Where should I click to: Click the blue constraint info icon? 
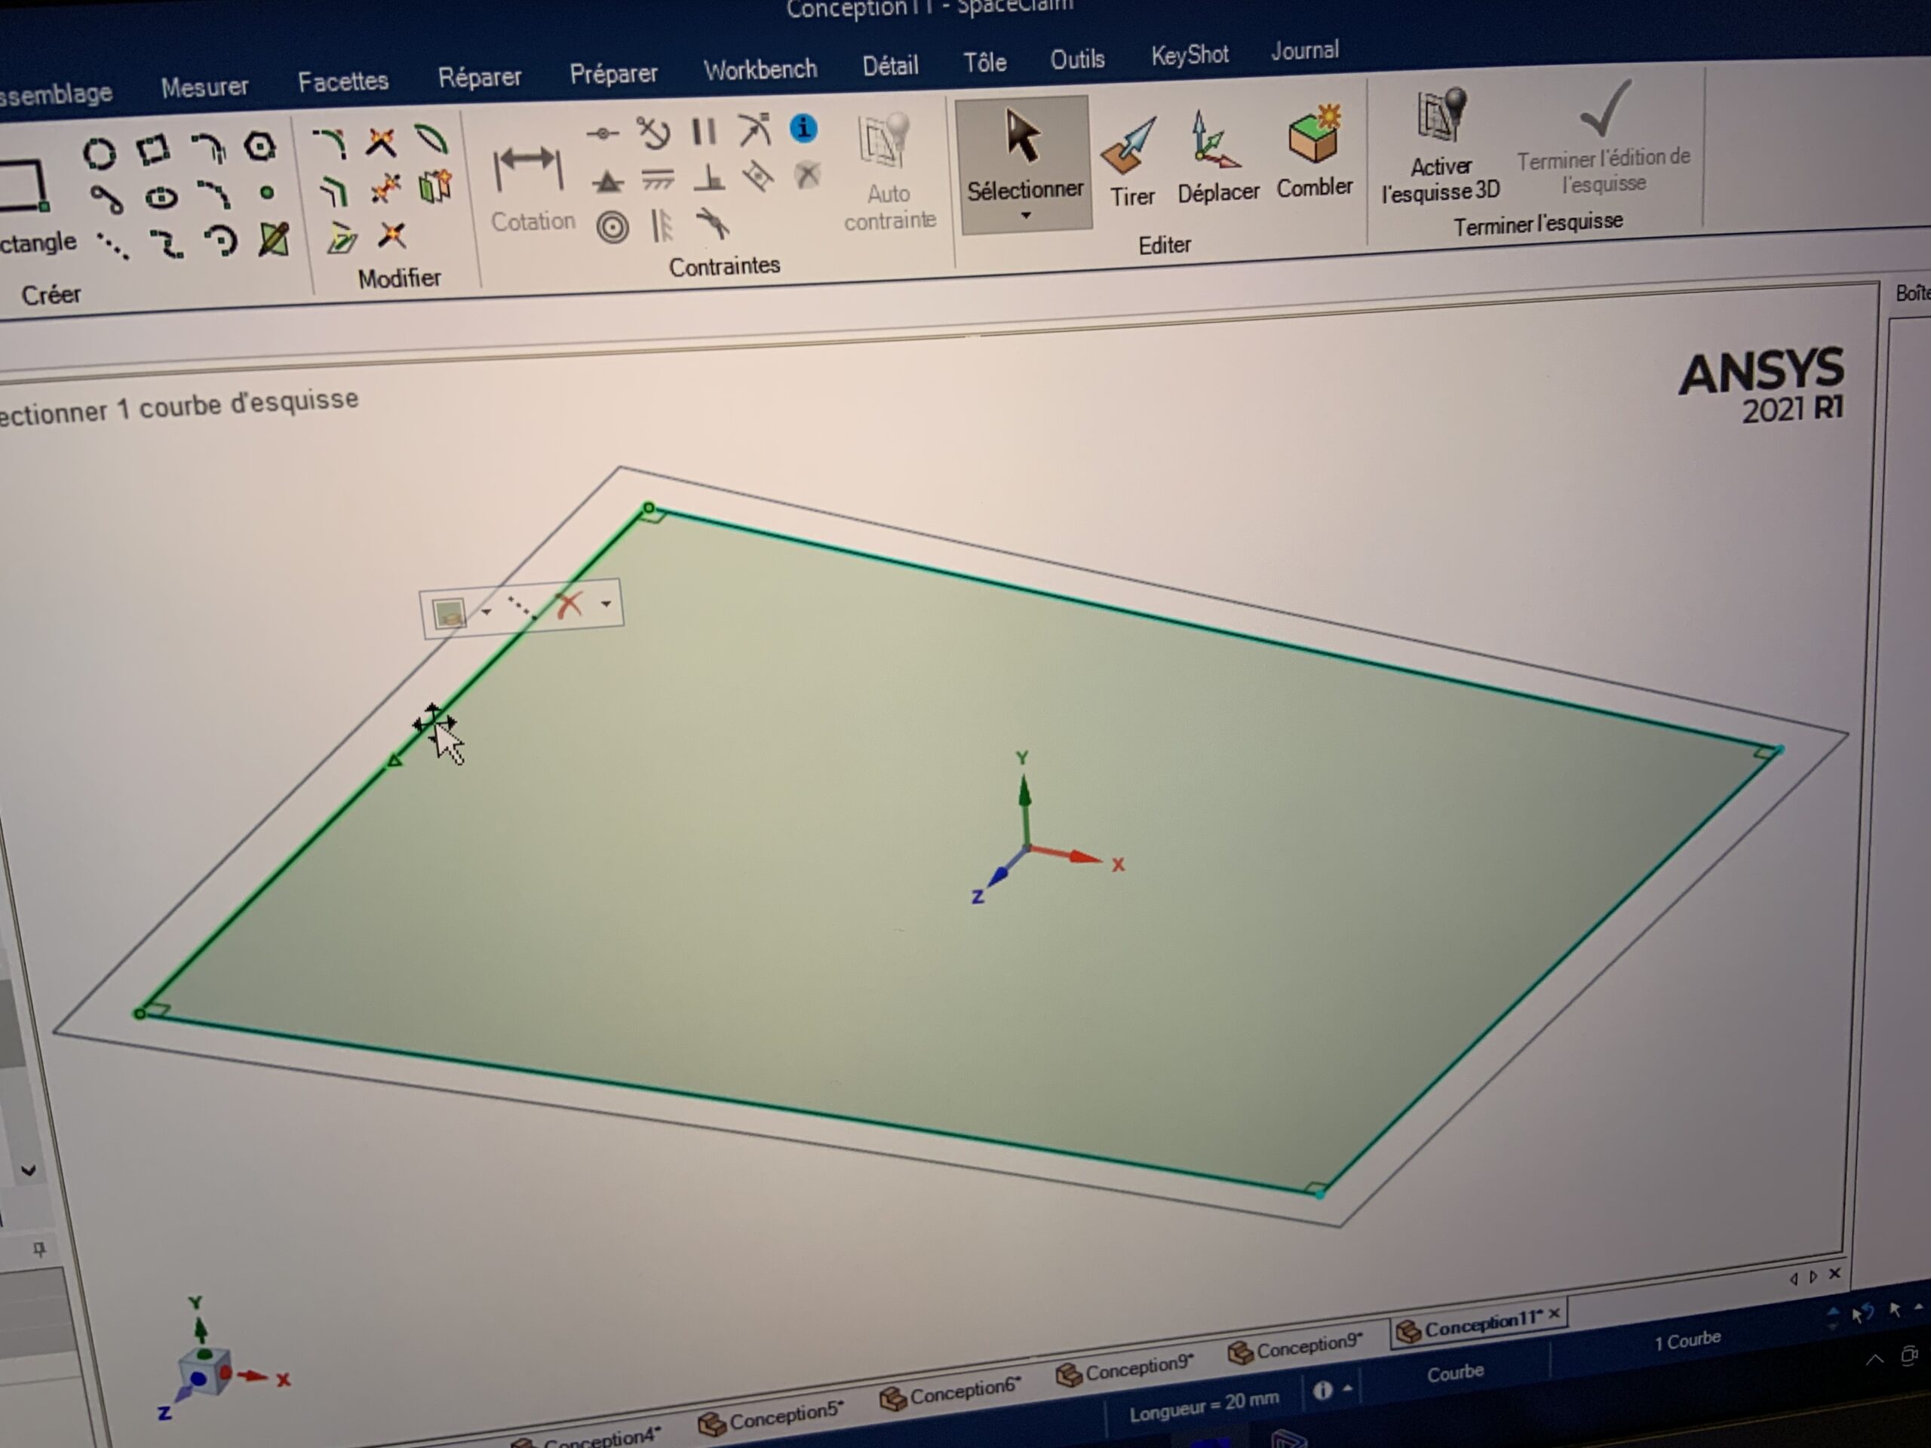803,128
